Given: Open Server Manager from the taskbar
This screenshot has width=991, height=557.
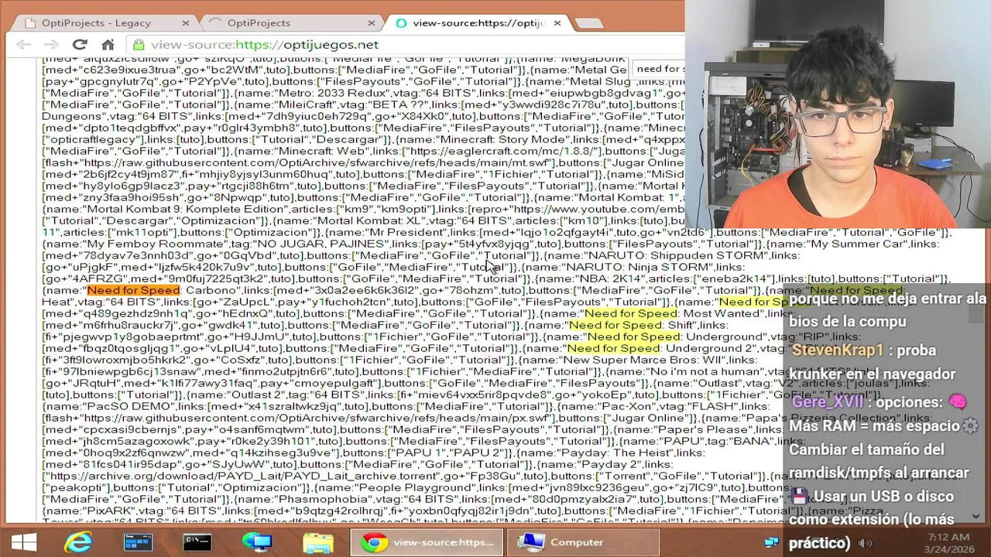Looking at the screenshot, I should coord(138,542).
